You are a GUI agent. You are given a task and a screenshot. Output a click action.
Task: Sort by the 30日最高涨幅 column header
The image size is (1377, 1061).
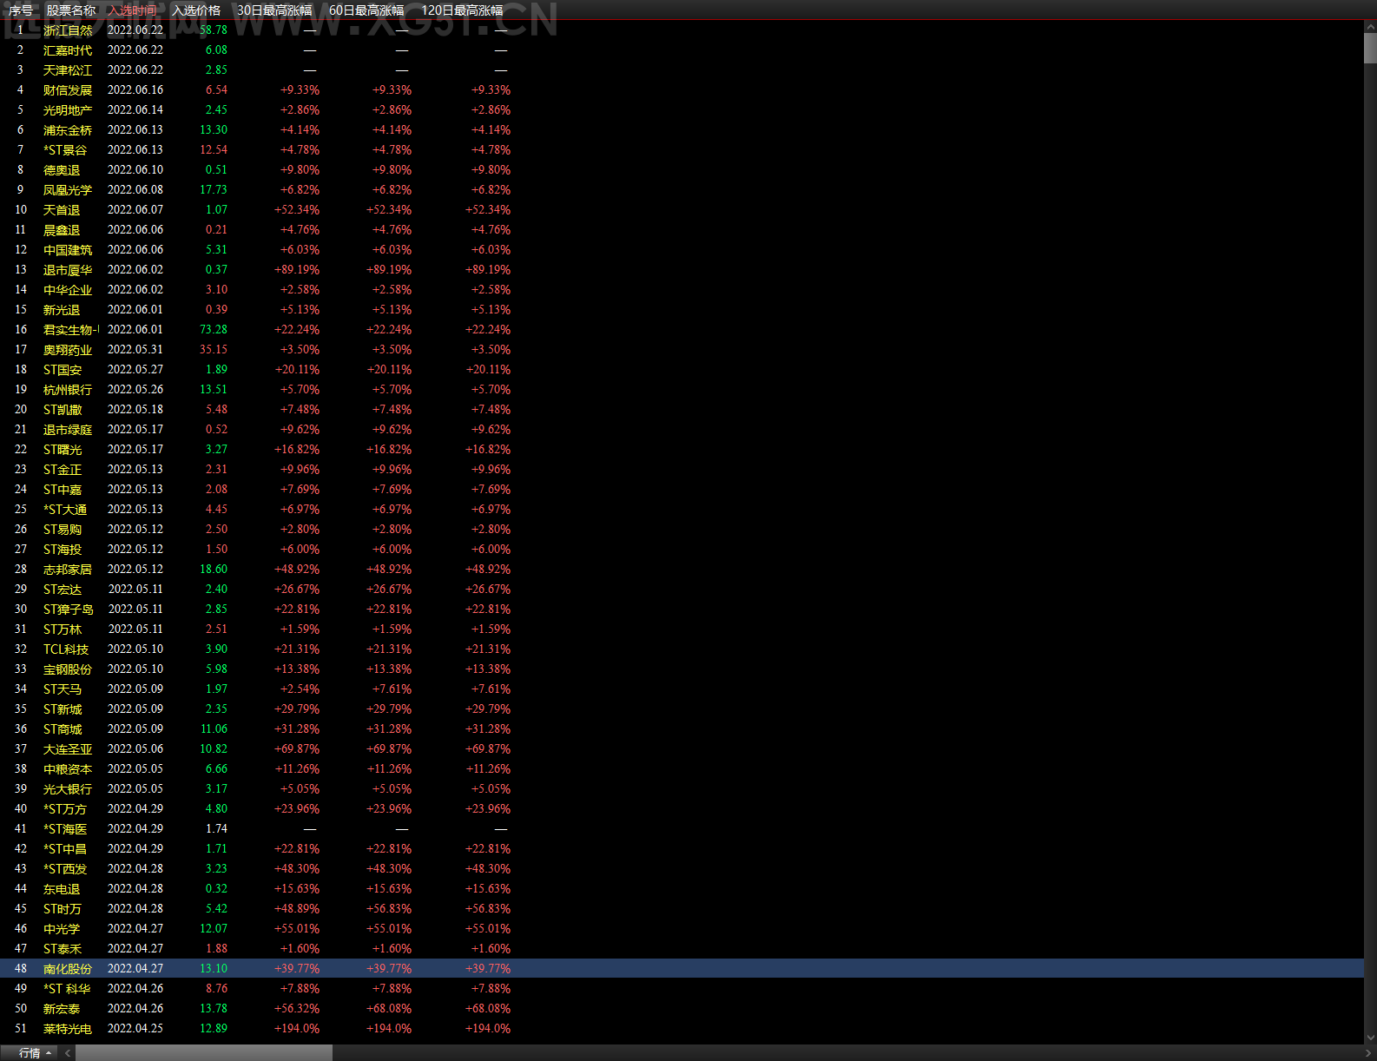click(x=274, y=10)
